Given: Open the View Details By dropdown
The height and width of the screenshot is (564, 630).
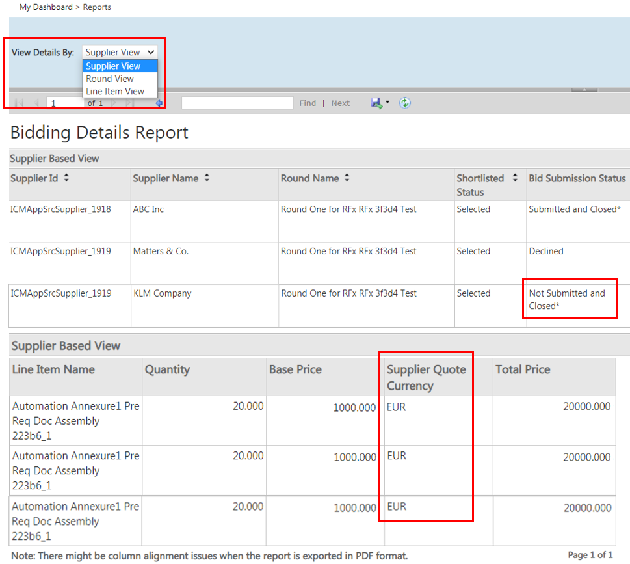Looking at the screenshot, I should point(120,52).
